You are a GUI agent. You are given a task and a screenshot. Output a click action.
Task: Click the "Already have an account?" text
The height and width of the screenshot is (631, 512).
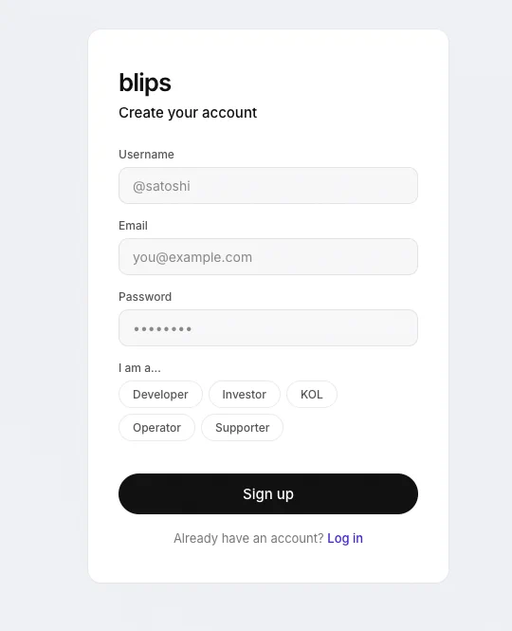click(x=248, y=538)
